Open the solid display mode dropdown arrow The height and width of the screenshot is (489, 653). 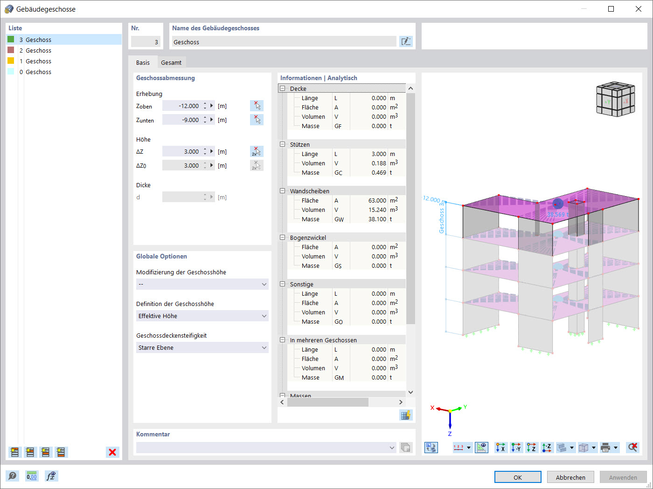click(572, 448)
